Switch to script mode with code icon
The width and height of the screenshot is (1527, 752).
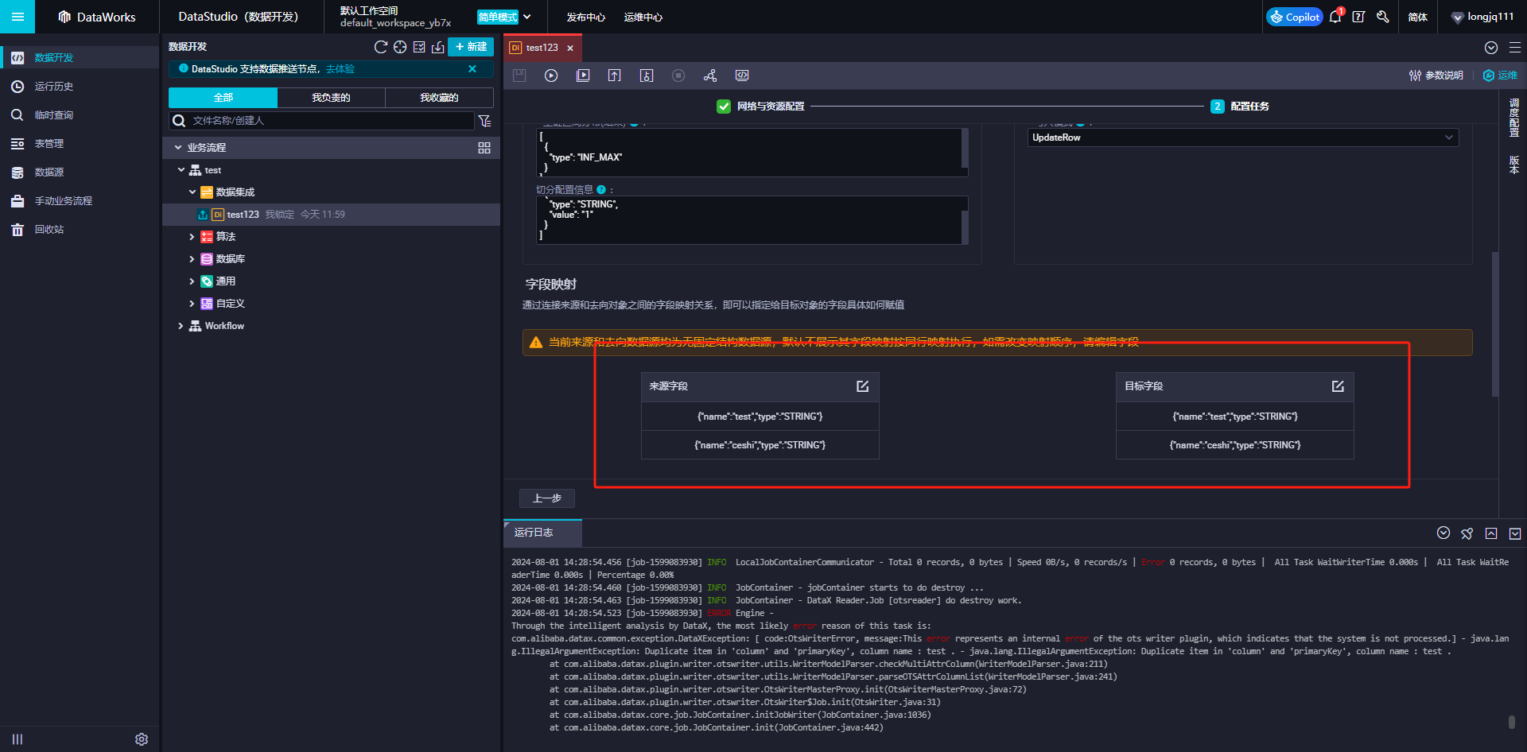click(742, 76)
